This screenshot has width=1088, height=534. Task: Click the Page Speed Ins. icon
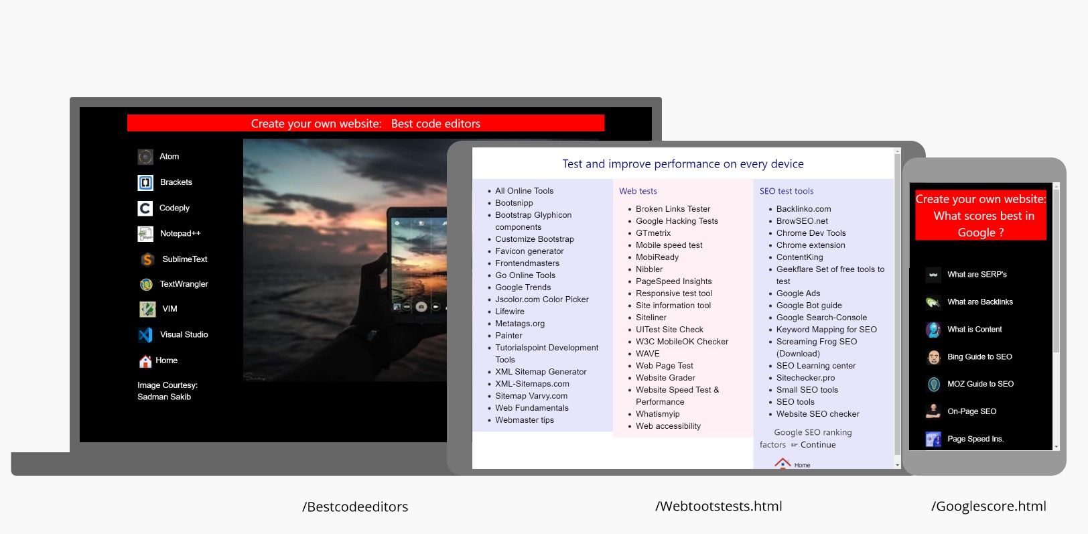pos(933,440)
